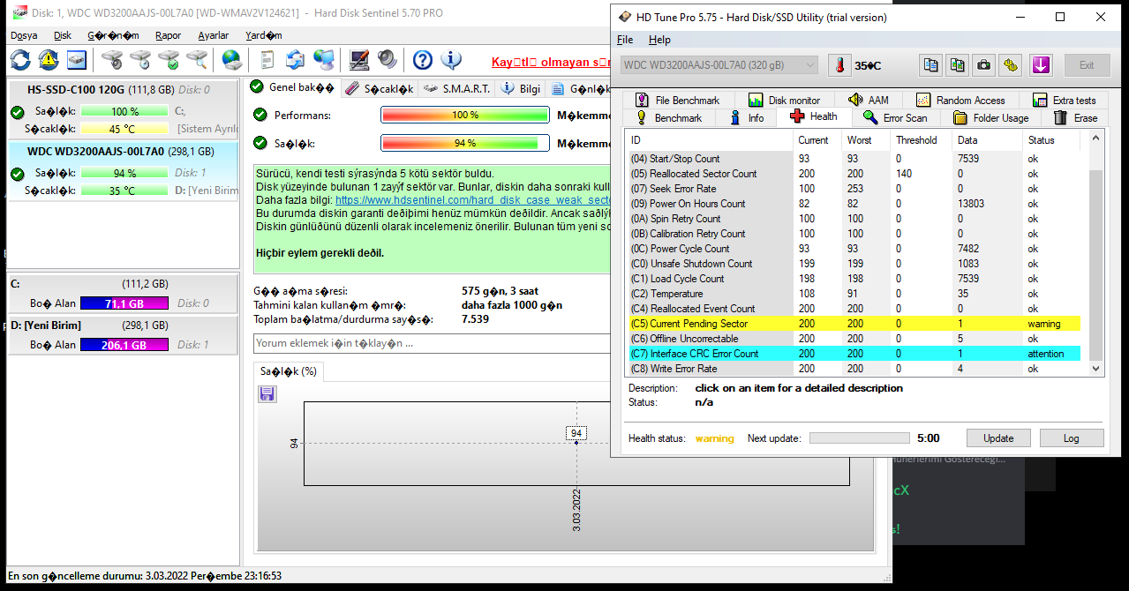Open the AAM tab in HD Tune
Viewport: 1129px width, 591px height.
point(868,100)
